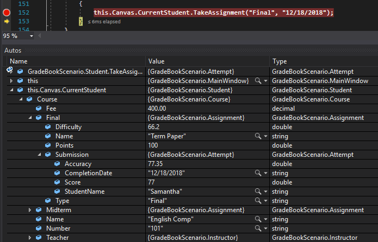378x242 pixels.
Task: Open text visualizer magnifier for Number "101"
Action: click(258, 228)
